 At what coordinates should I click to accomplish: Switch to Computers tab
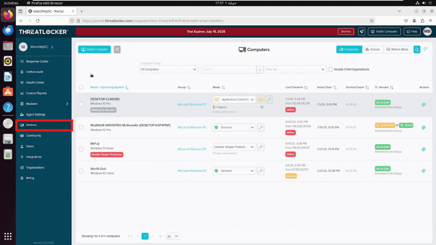(349, 49)
